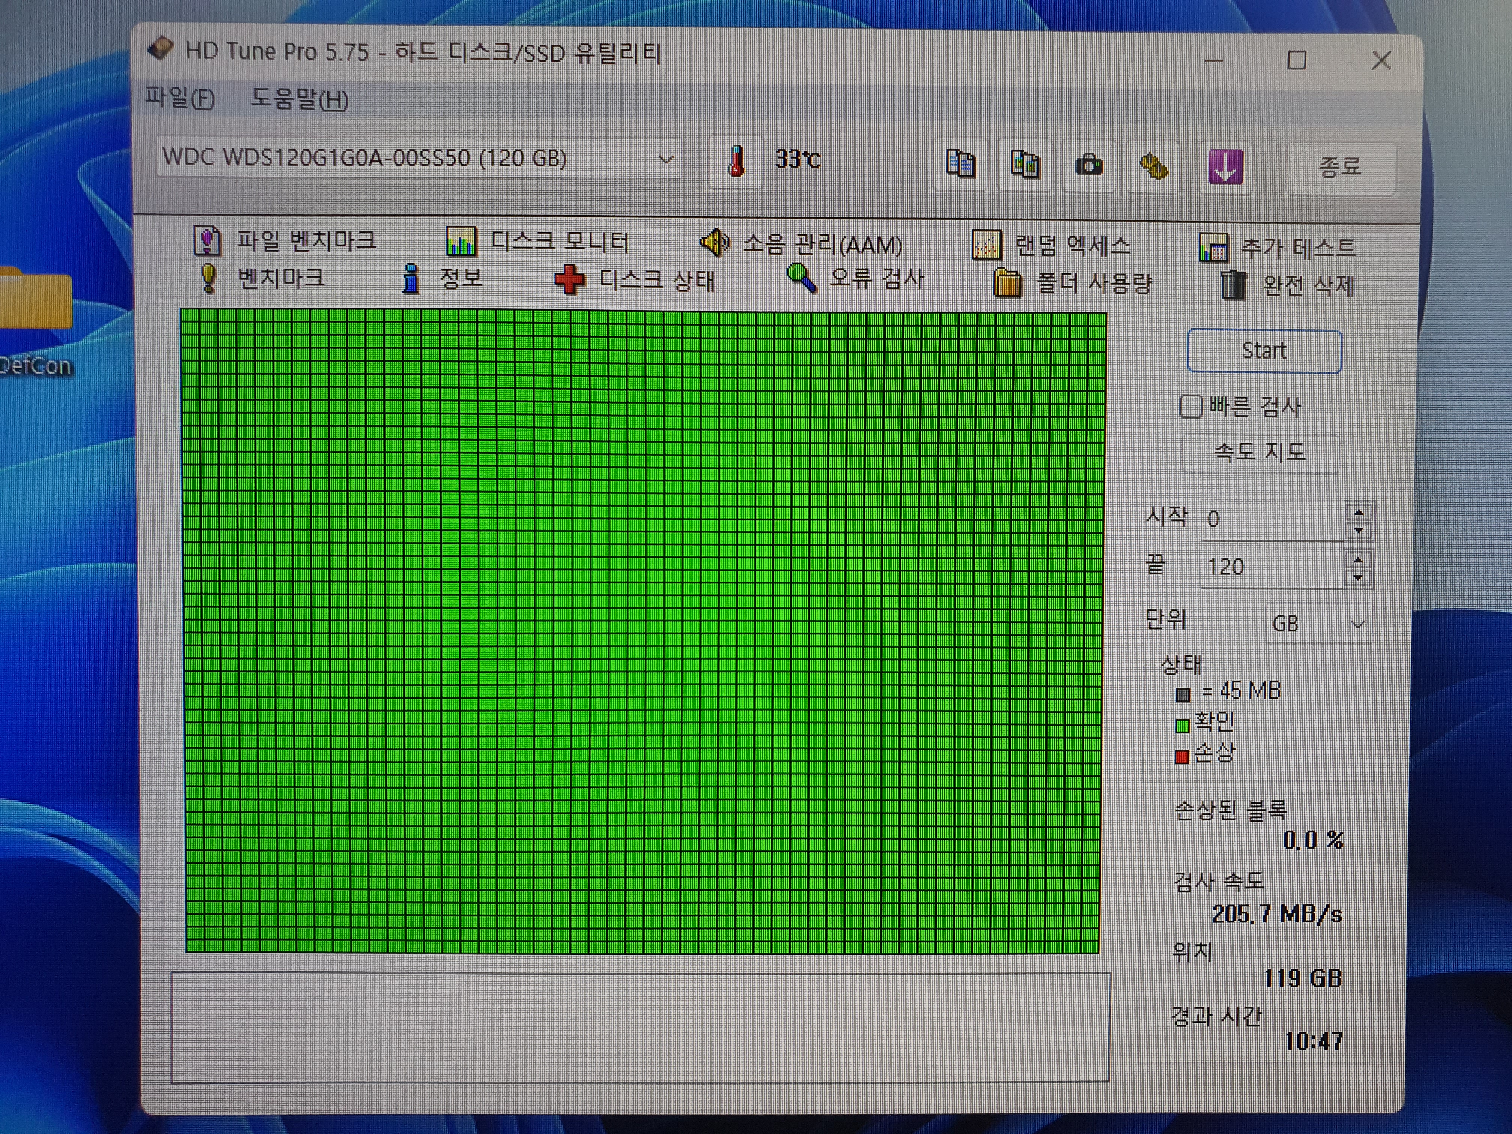The image size is (1512, 1134).
Task: Select the 오류 검사 tab
Action: pyautogui.click(x=855, y=278)
